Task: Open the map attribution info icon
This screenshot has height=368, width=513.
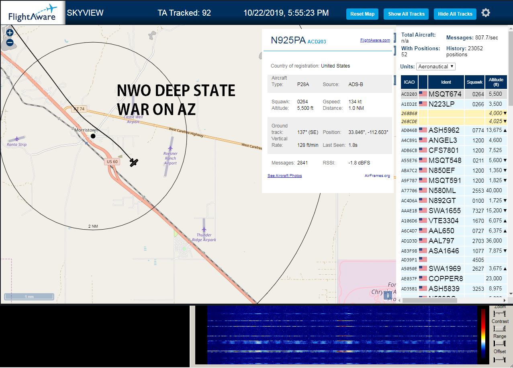Action: tap(388, 296)
